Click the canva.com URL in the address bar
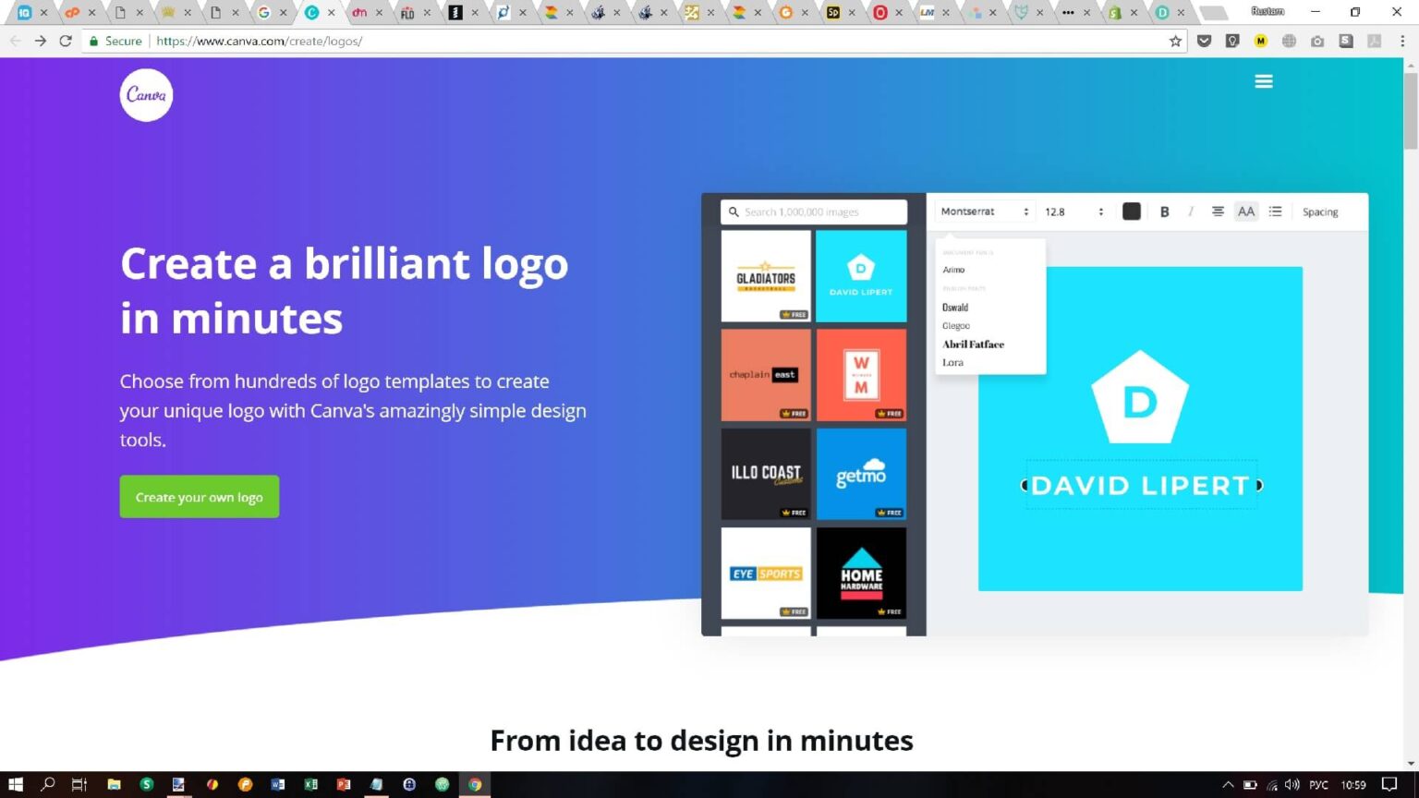Image resolution: width=1419 pixels, height=798 pixels. [259, 41]
